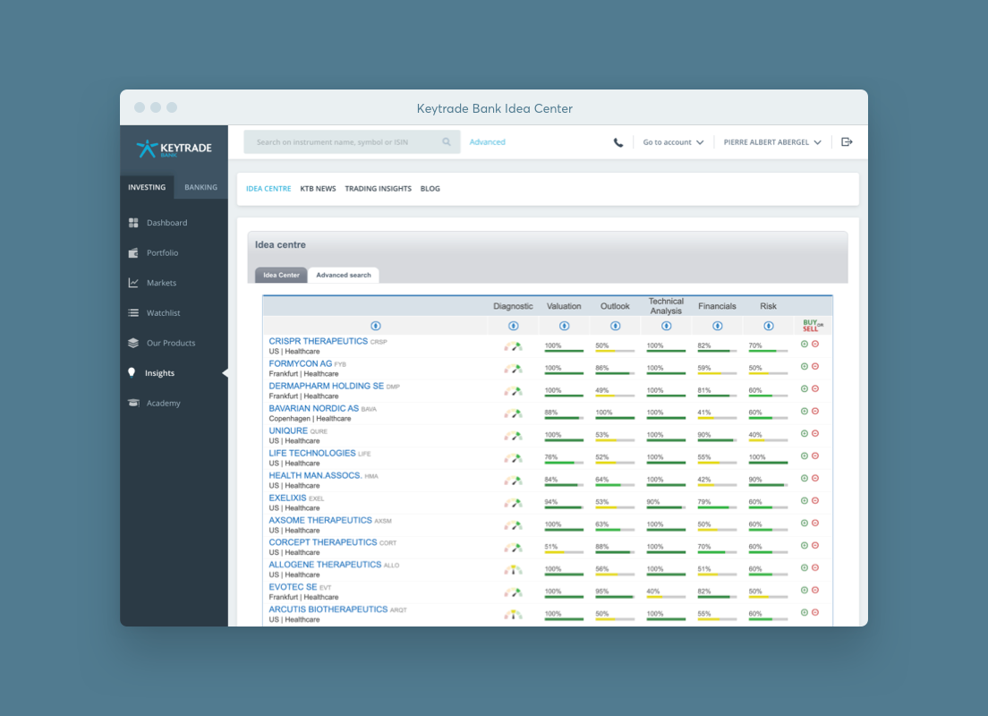Image resolution: width=988 pixels, height=716 pixels.
Task: Click the Risk progress bar for BAVARIAN NORDIC
Action: point(768,418)
